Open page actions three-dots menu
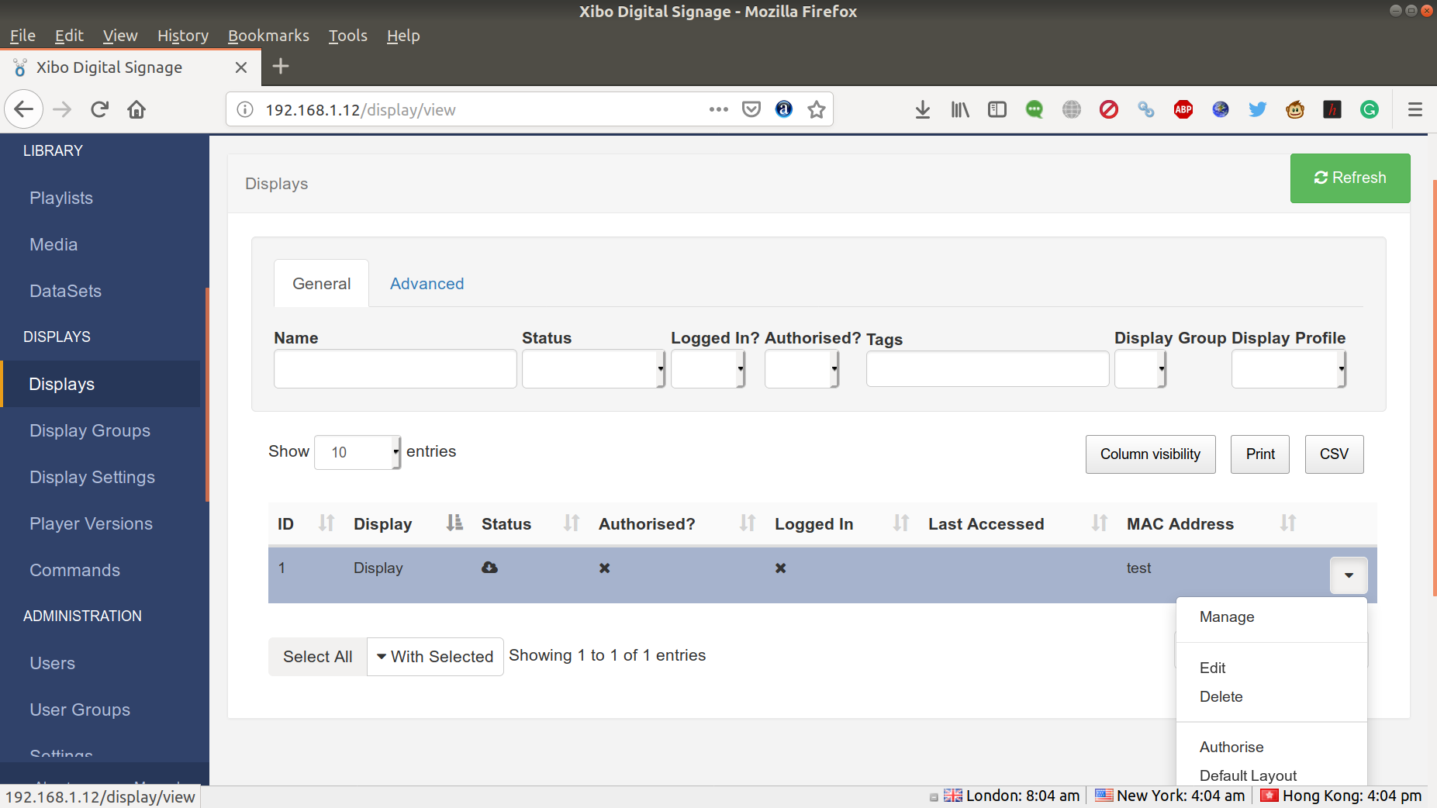 719,109
